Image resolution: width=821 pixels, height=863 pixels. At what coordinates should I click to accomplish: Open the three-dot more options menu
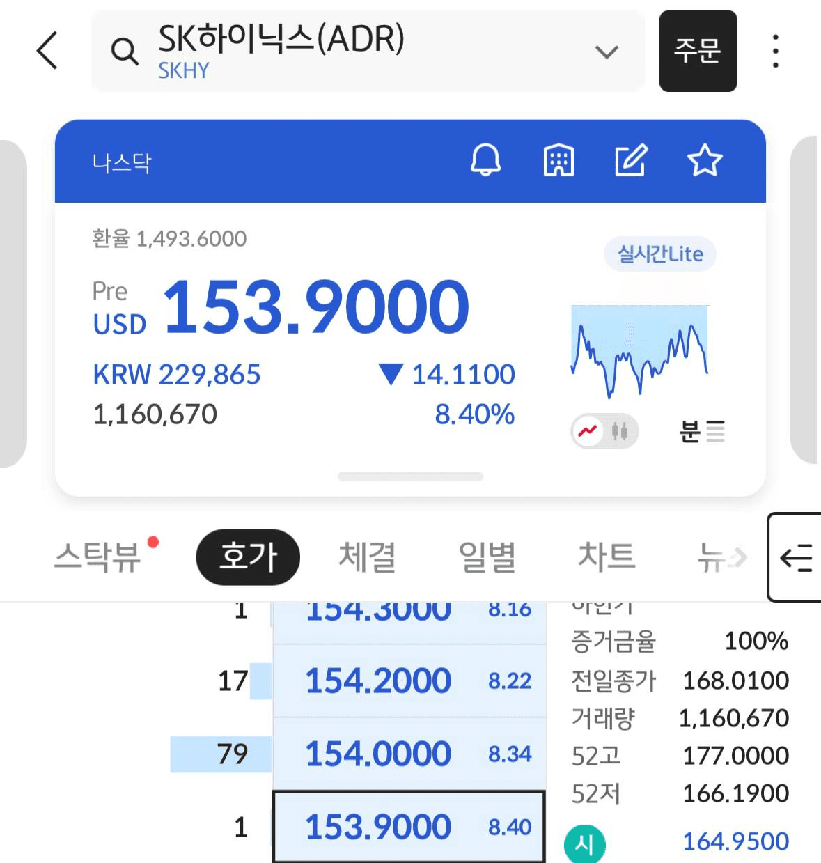776,51
